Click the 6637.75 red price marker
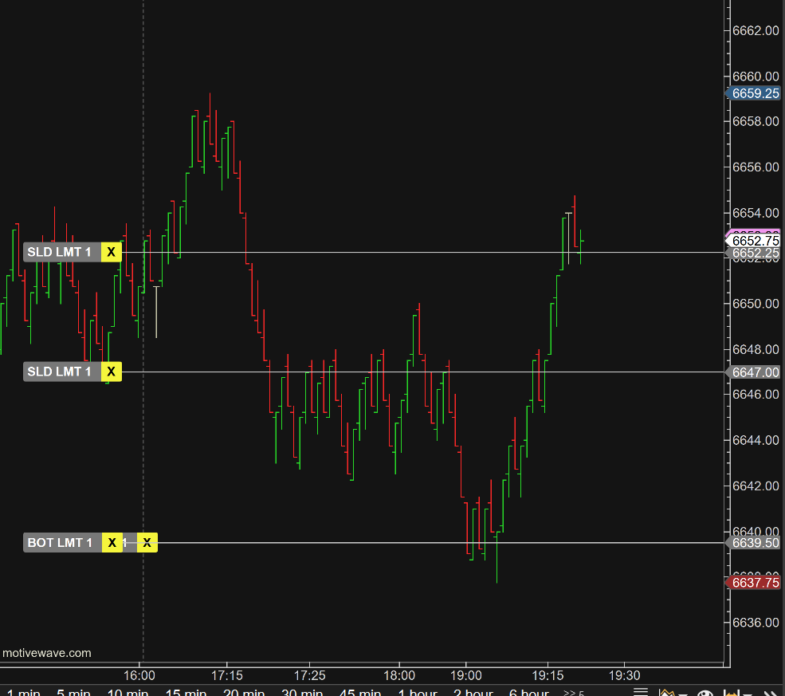 point(753,583)
